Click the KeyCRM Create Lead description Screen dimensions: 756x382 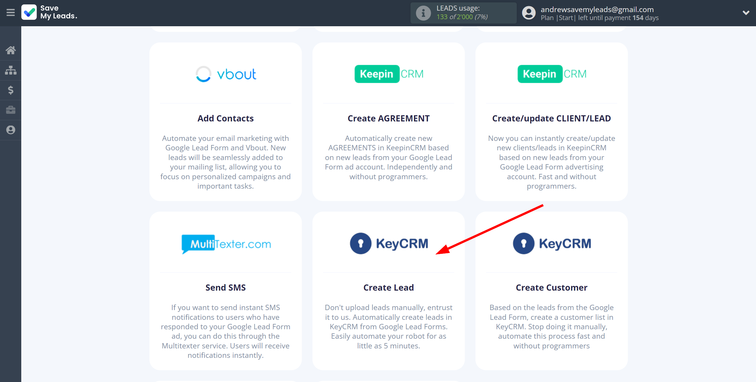(389, 327)
